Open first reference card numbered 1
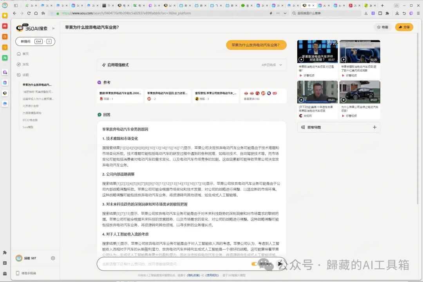 pos(120,96)
